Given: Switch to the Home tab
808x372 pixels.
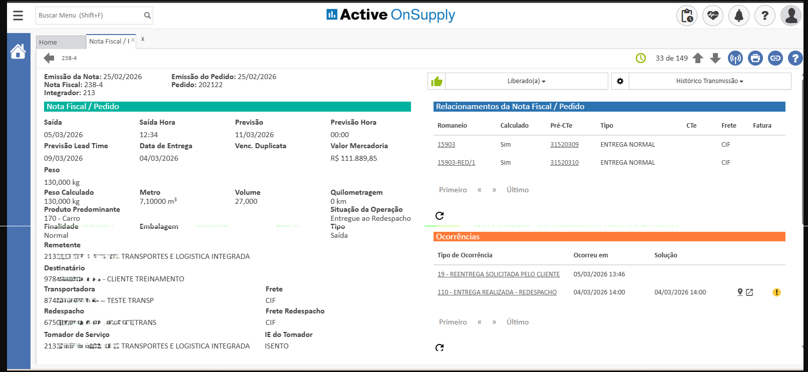Looking at the screenshot, I should tap(48, 43).
